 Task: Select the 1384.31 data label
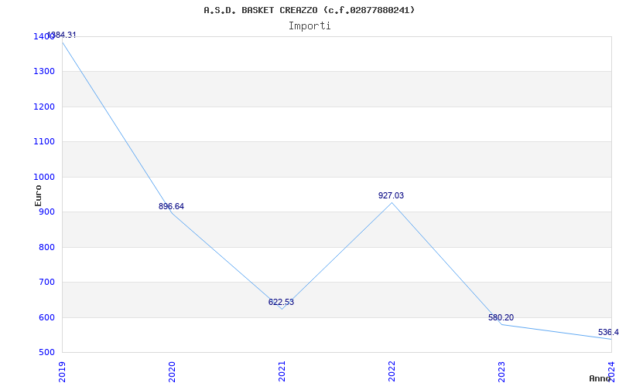click(61, 35)
